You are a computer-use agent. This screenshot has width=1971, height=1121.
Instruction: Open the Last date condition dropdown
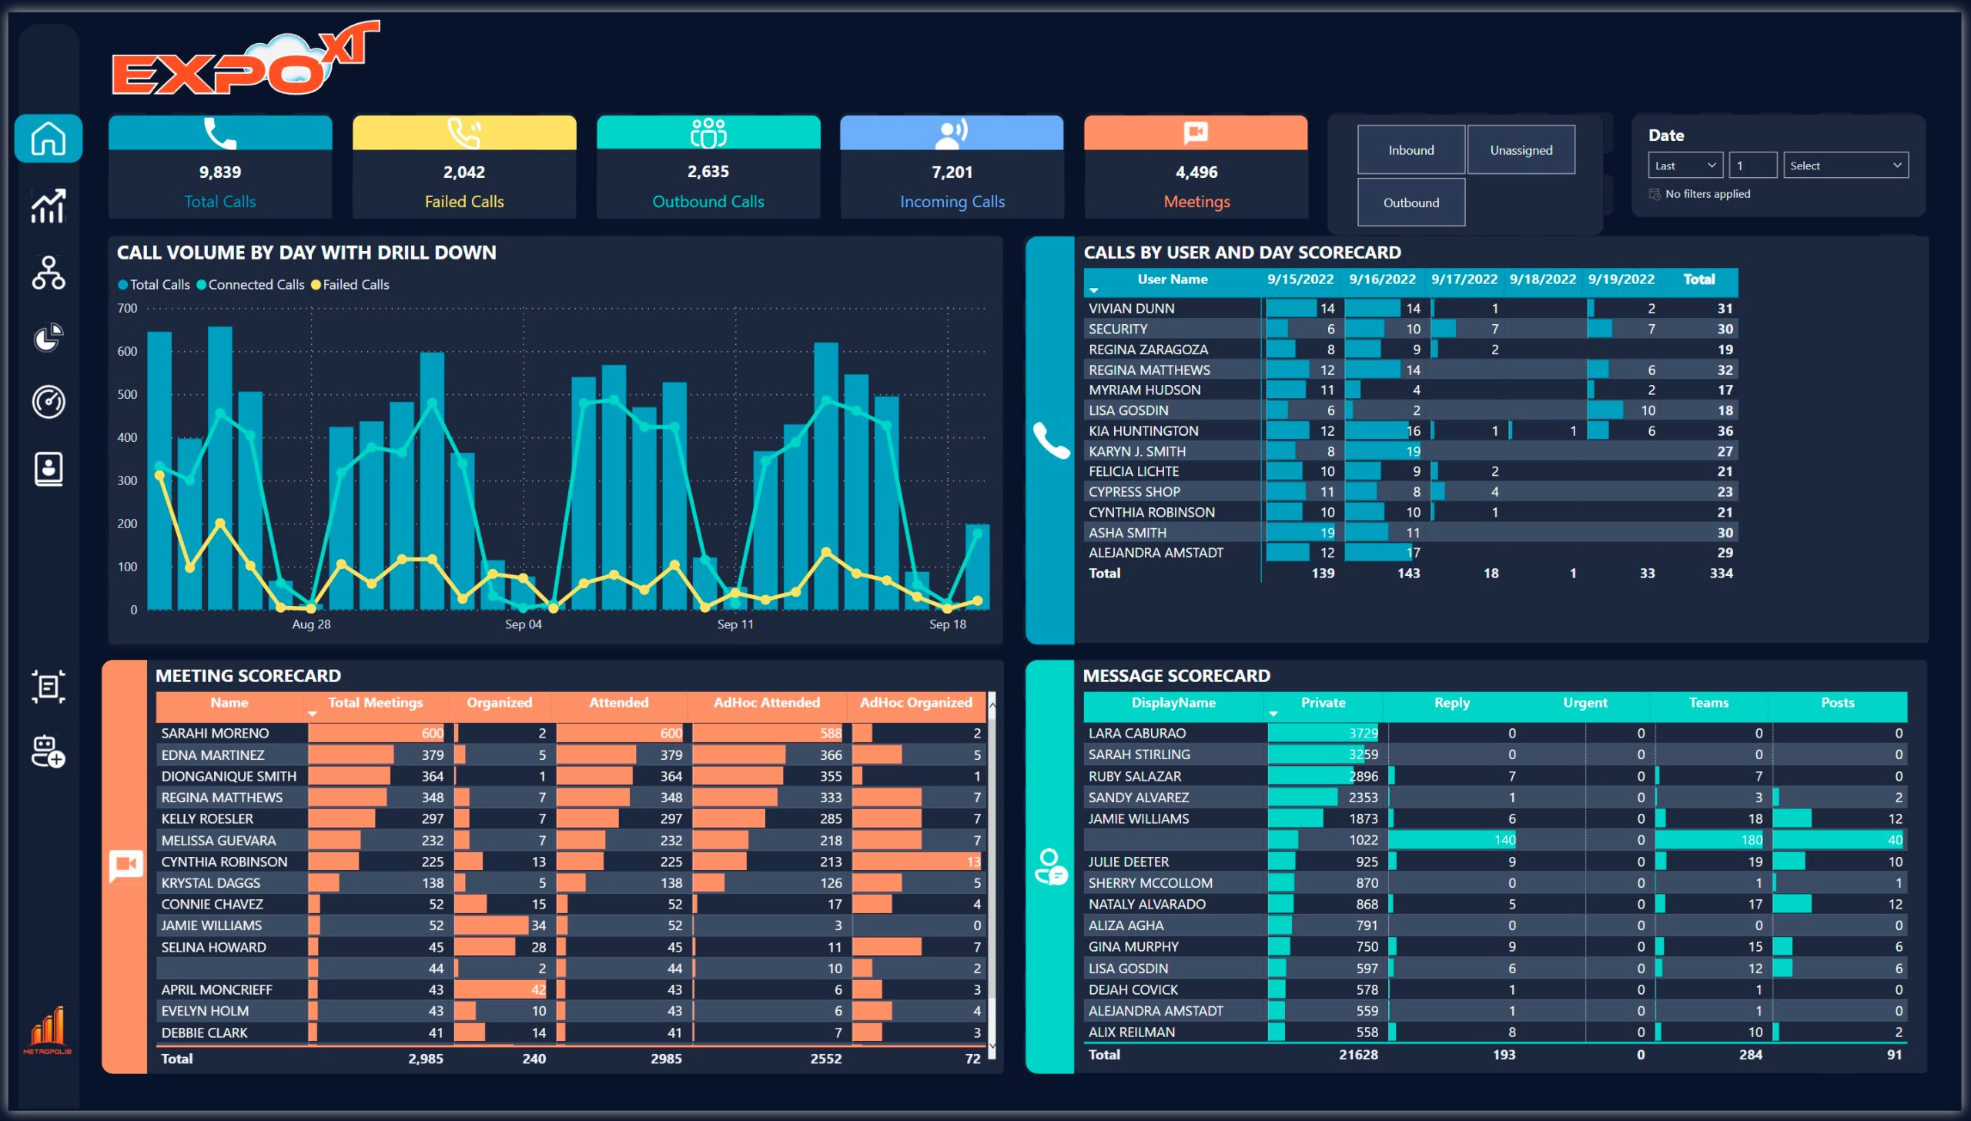click(1685, 165)
